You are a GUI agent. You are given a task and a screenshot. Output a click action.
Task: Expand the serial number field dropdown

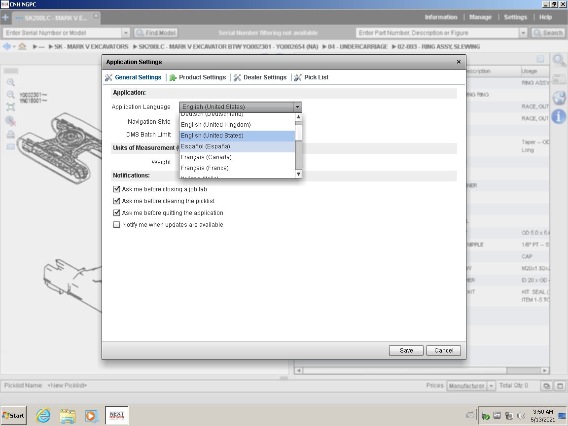[126, 33]
